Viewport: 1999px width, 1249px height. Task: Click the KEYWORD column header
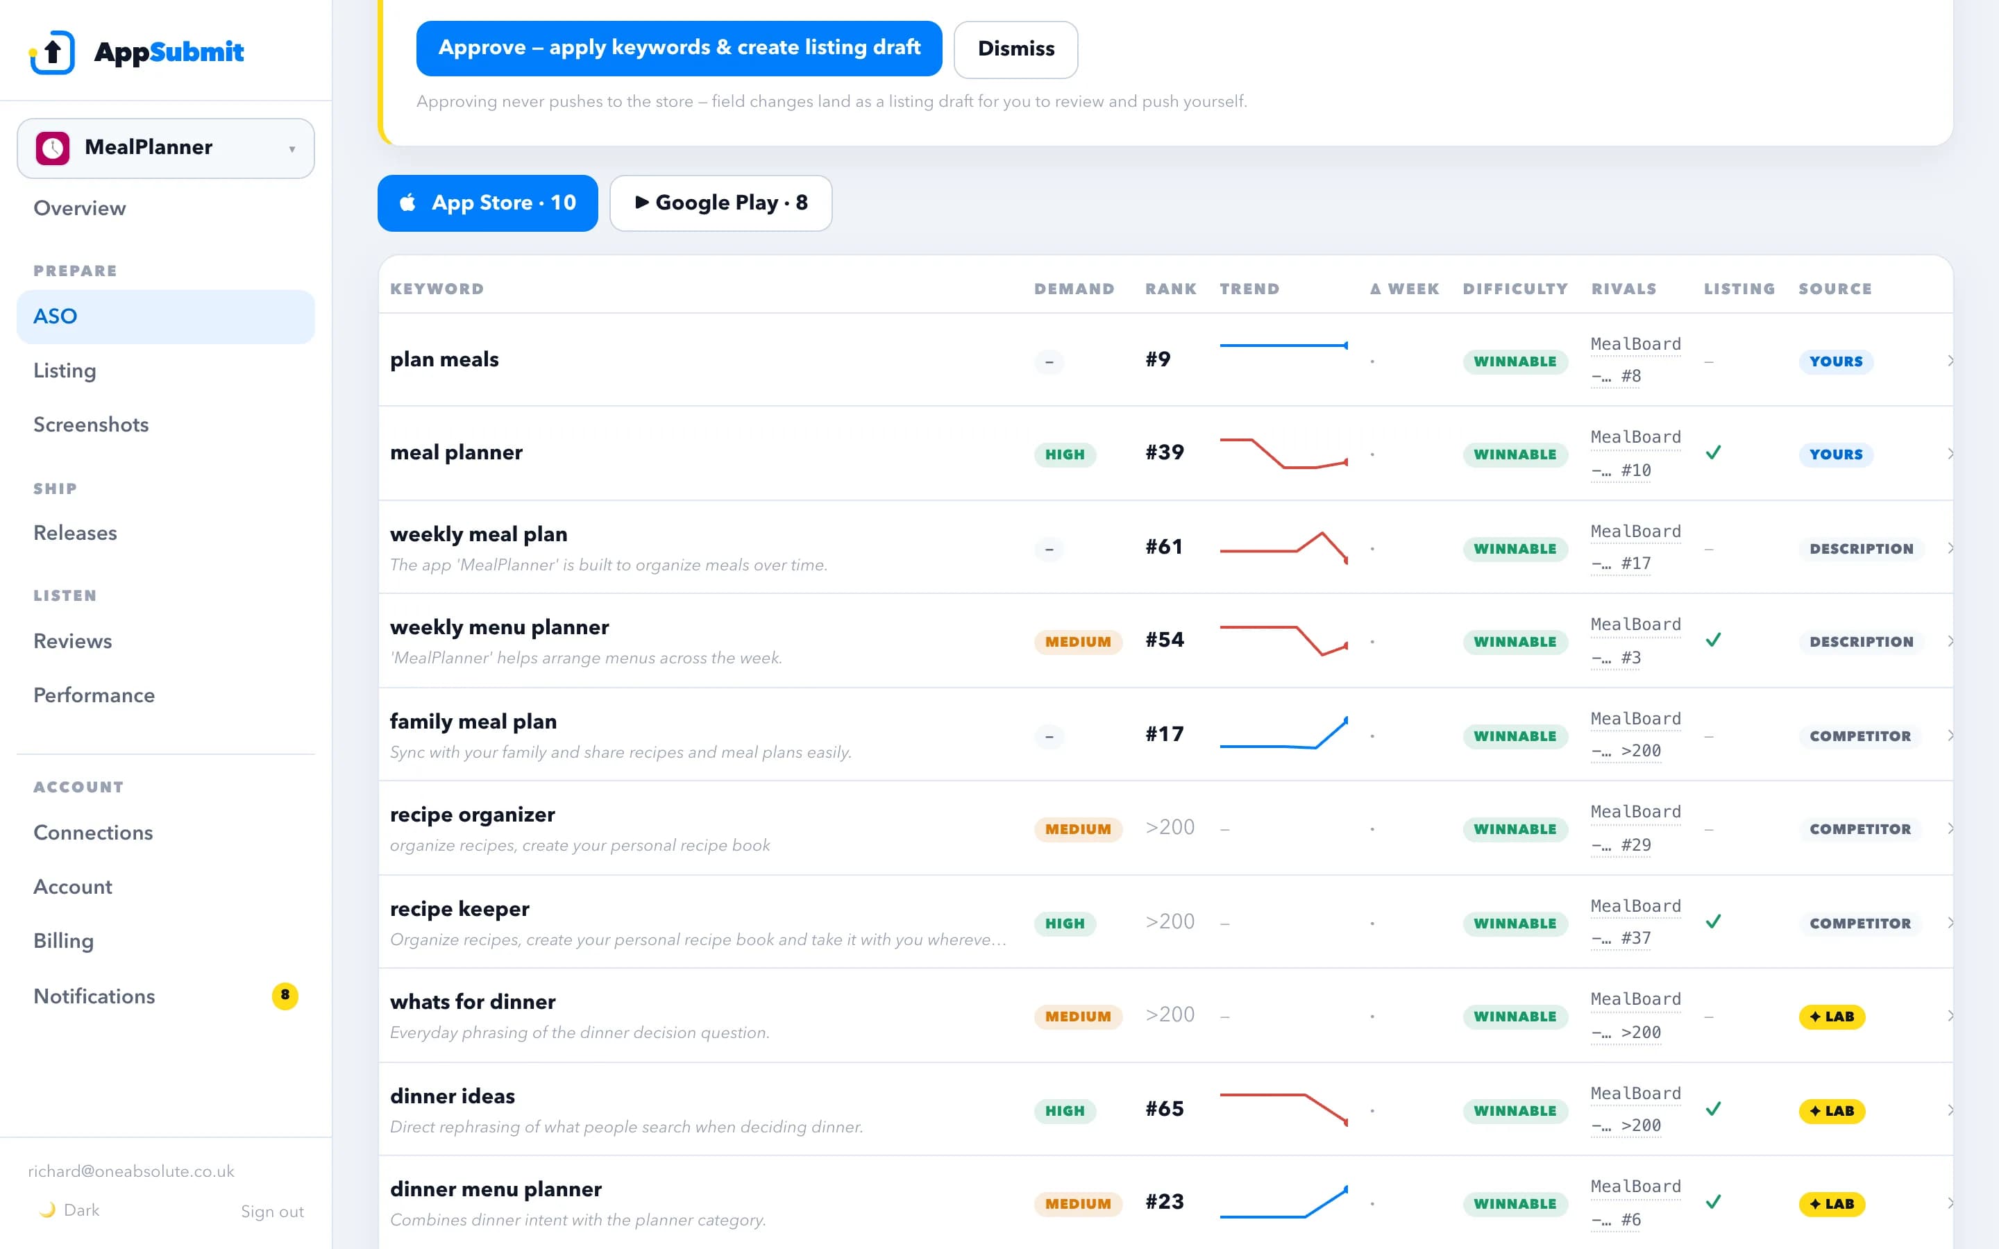tap(437, 289)
